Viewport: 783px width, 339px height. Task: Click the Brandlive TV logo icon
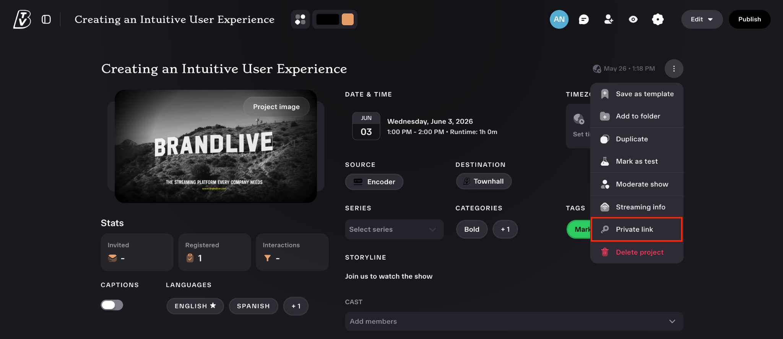[x=22, y=19]
